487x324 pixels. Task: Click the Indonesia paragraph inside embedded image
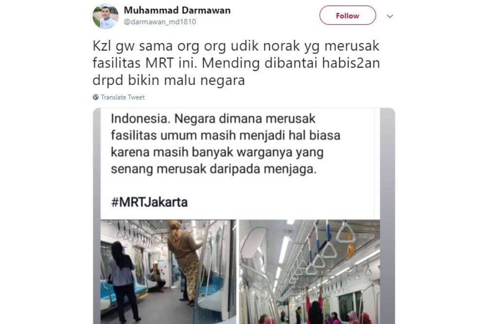coord(225,144)
